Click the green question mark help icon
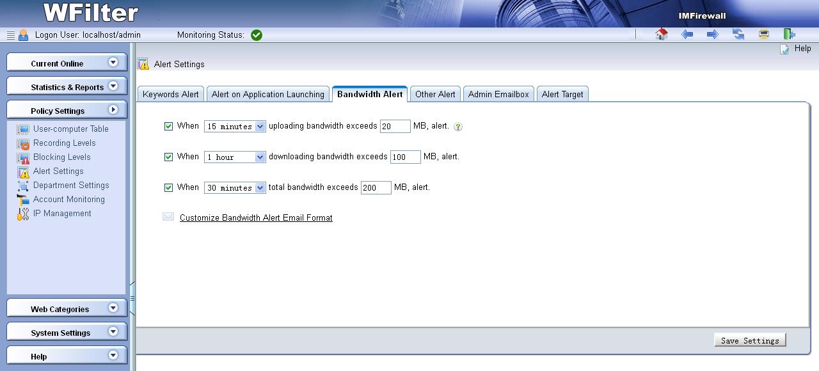Screen dimensions: 819x371 pos(457,127)
